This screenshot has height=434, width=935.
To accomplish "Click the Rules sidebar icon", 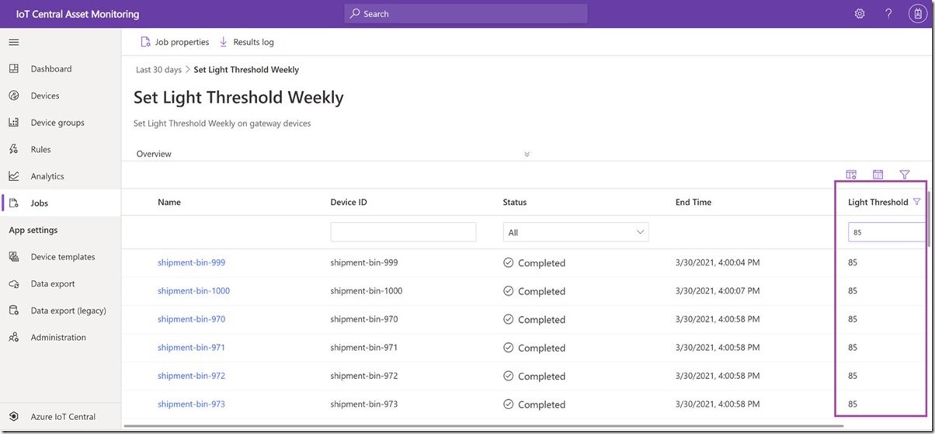I will pos(13,149).
